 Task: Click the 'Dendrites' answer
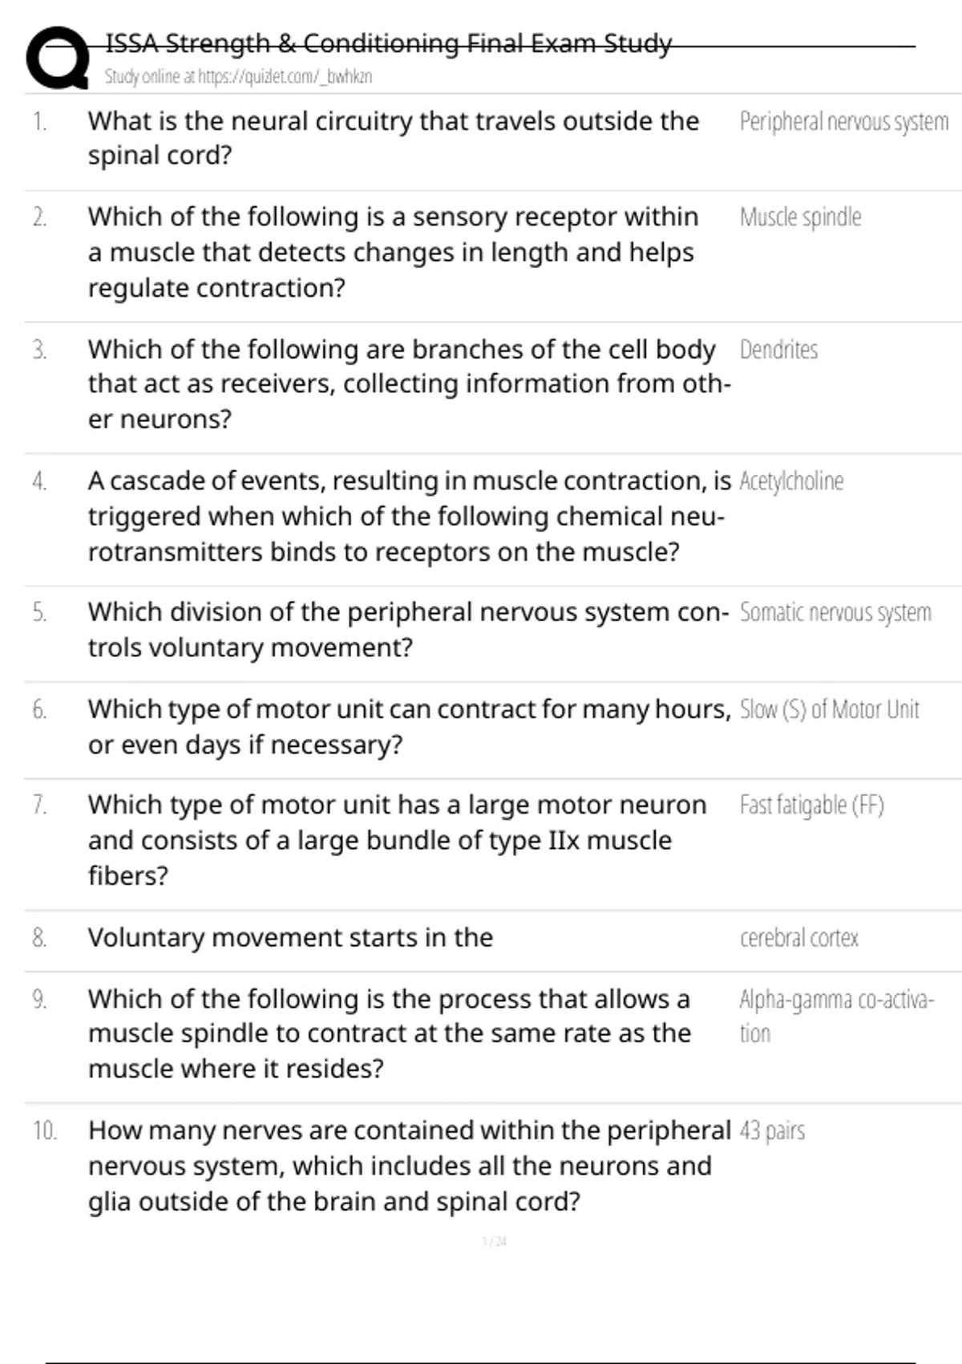[778, 350]
